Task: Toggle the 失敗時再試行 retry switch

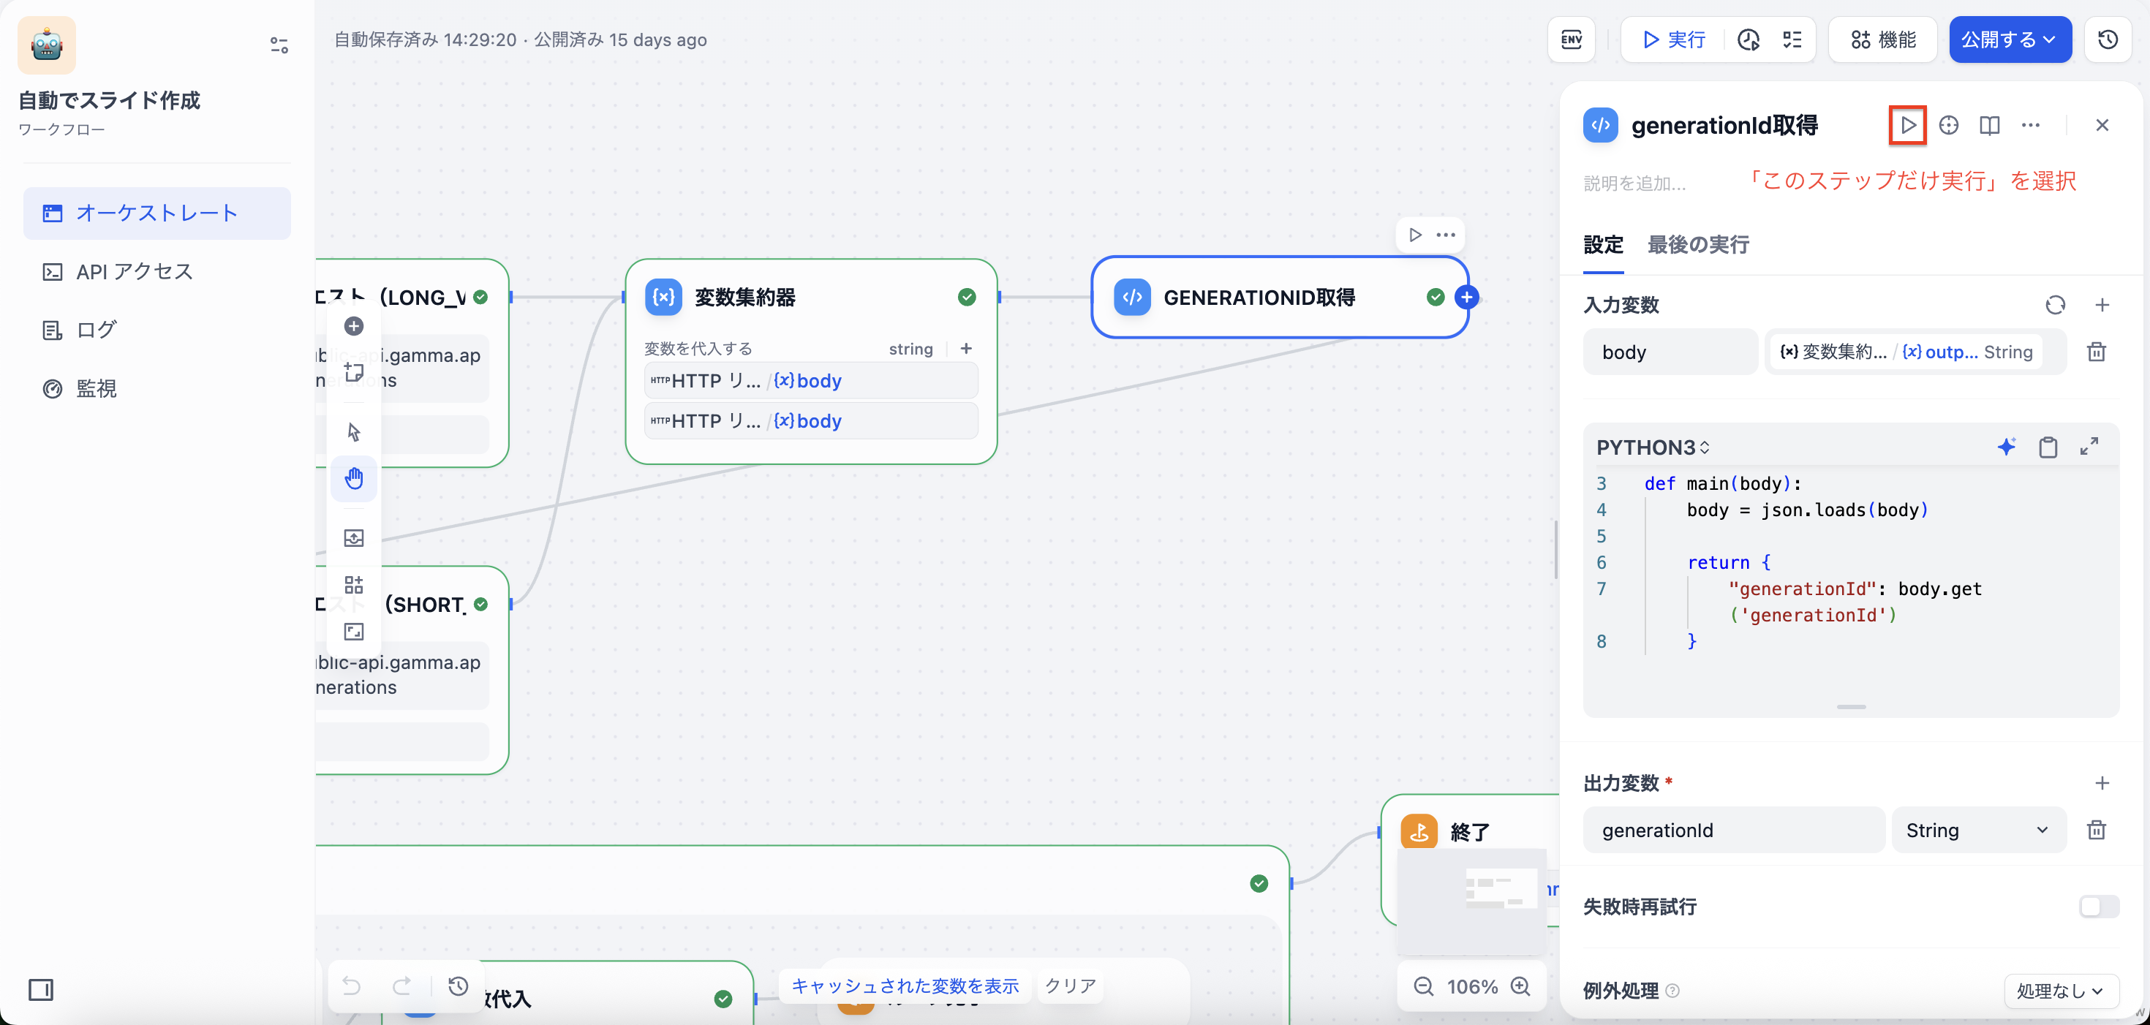Action: coord(2097,906)
